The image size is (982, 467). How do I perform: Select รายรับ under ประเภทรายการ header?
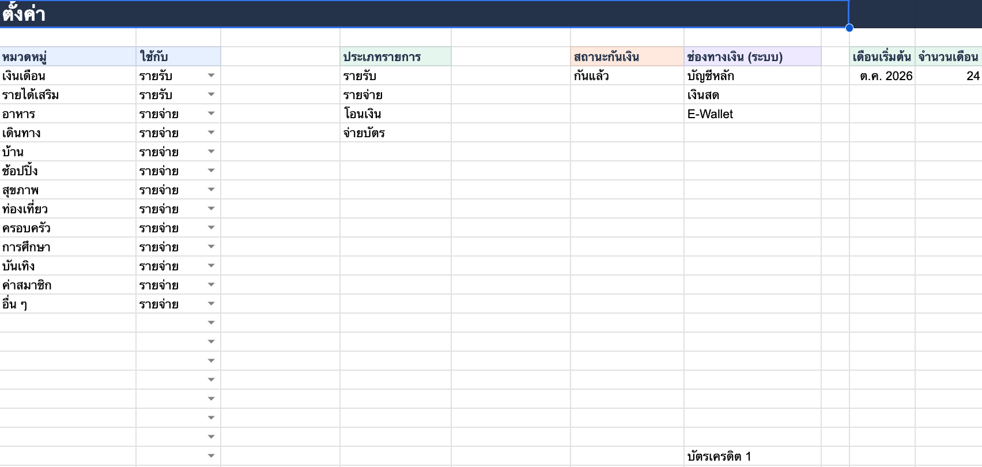pyautogui.click(x=395, y=76)
